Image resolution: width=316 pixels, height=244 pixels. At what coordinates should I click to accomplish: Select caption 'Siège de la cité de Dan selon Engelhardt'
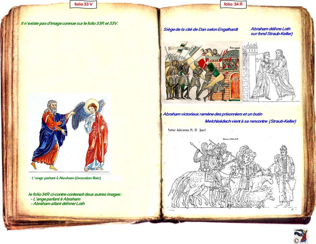pos(201,29)
